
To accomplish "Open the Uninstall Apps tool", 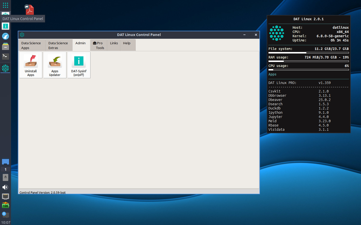I will (x=31, y=65).
